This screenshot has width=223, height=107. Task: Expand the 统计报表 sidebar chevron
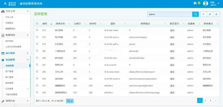(x=28, y=53)
